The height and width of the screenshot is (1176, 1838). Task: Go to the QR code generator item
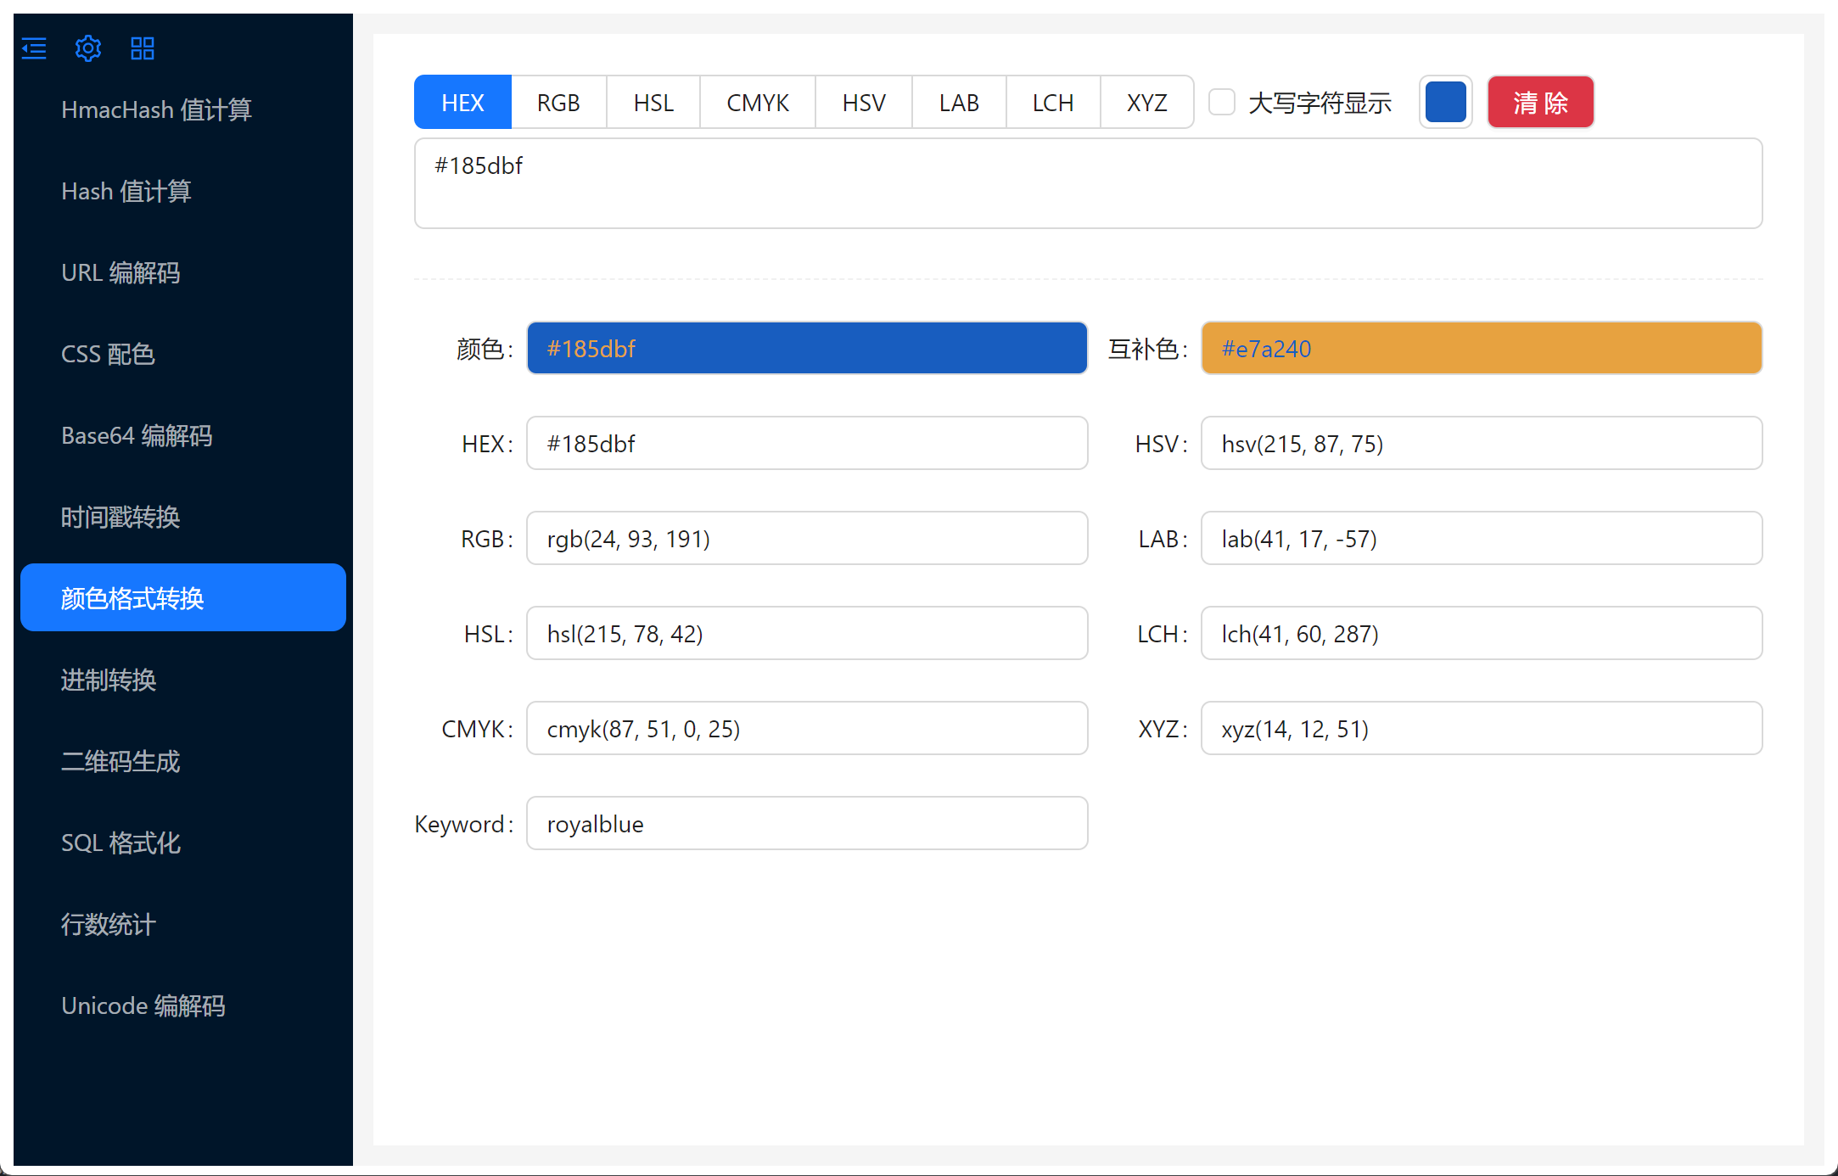(120, 761)
